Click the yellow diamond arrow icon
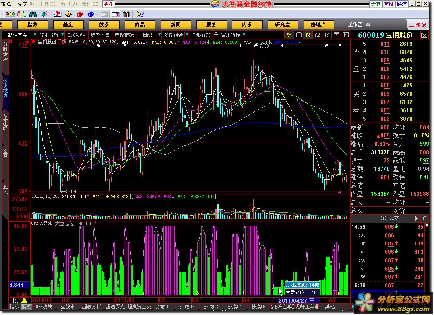This screenshot has width=434, height=315. (x=68, y=14)
